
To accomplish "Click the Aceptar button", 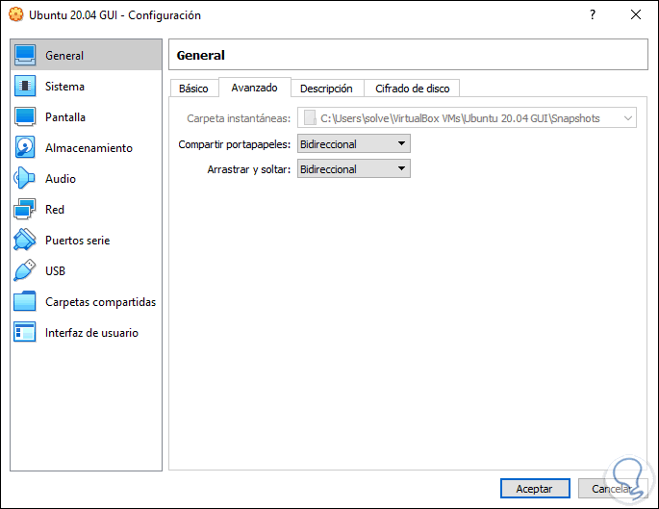I will [x=535, y=489].
